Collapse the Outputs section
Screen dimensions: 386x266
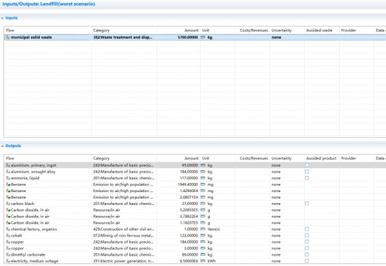click(x=2, y=146)
